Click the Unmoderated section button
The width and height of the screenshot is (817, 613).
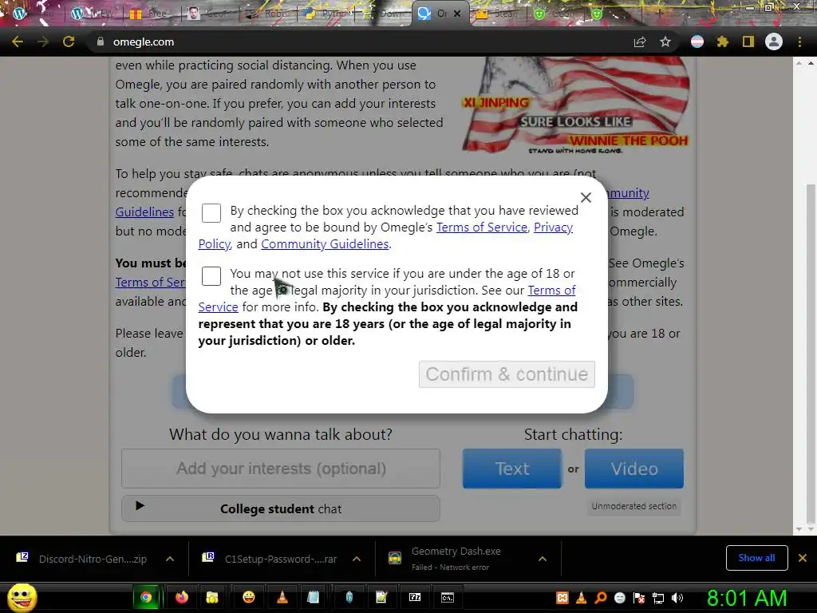pyautogui.click(x=633, y=506)
